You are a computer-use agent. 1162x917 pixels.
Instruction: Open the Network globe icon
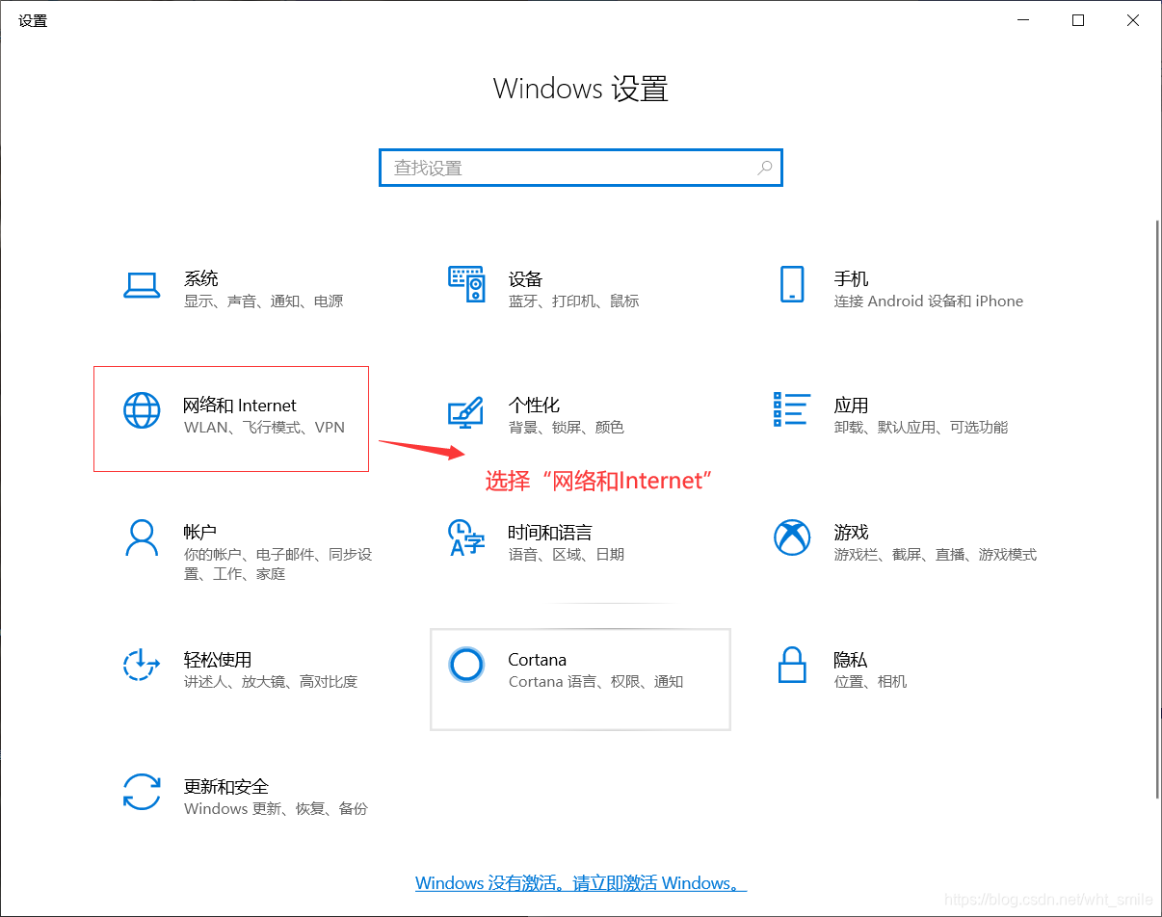pyautogui.click(x=142, y=411)
